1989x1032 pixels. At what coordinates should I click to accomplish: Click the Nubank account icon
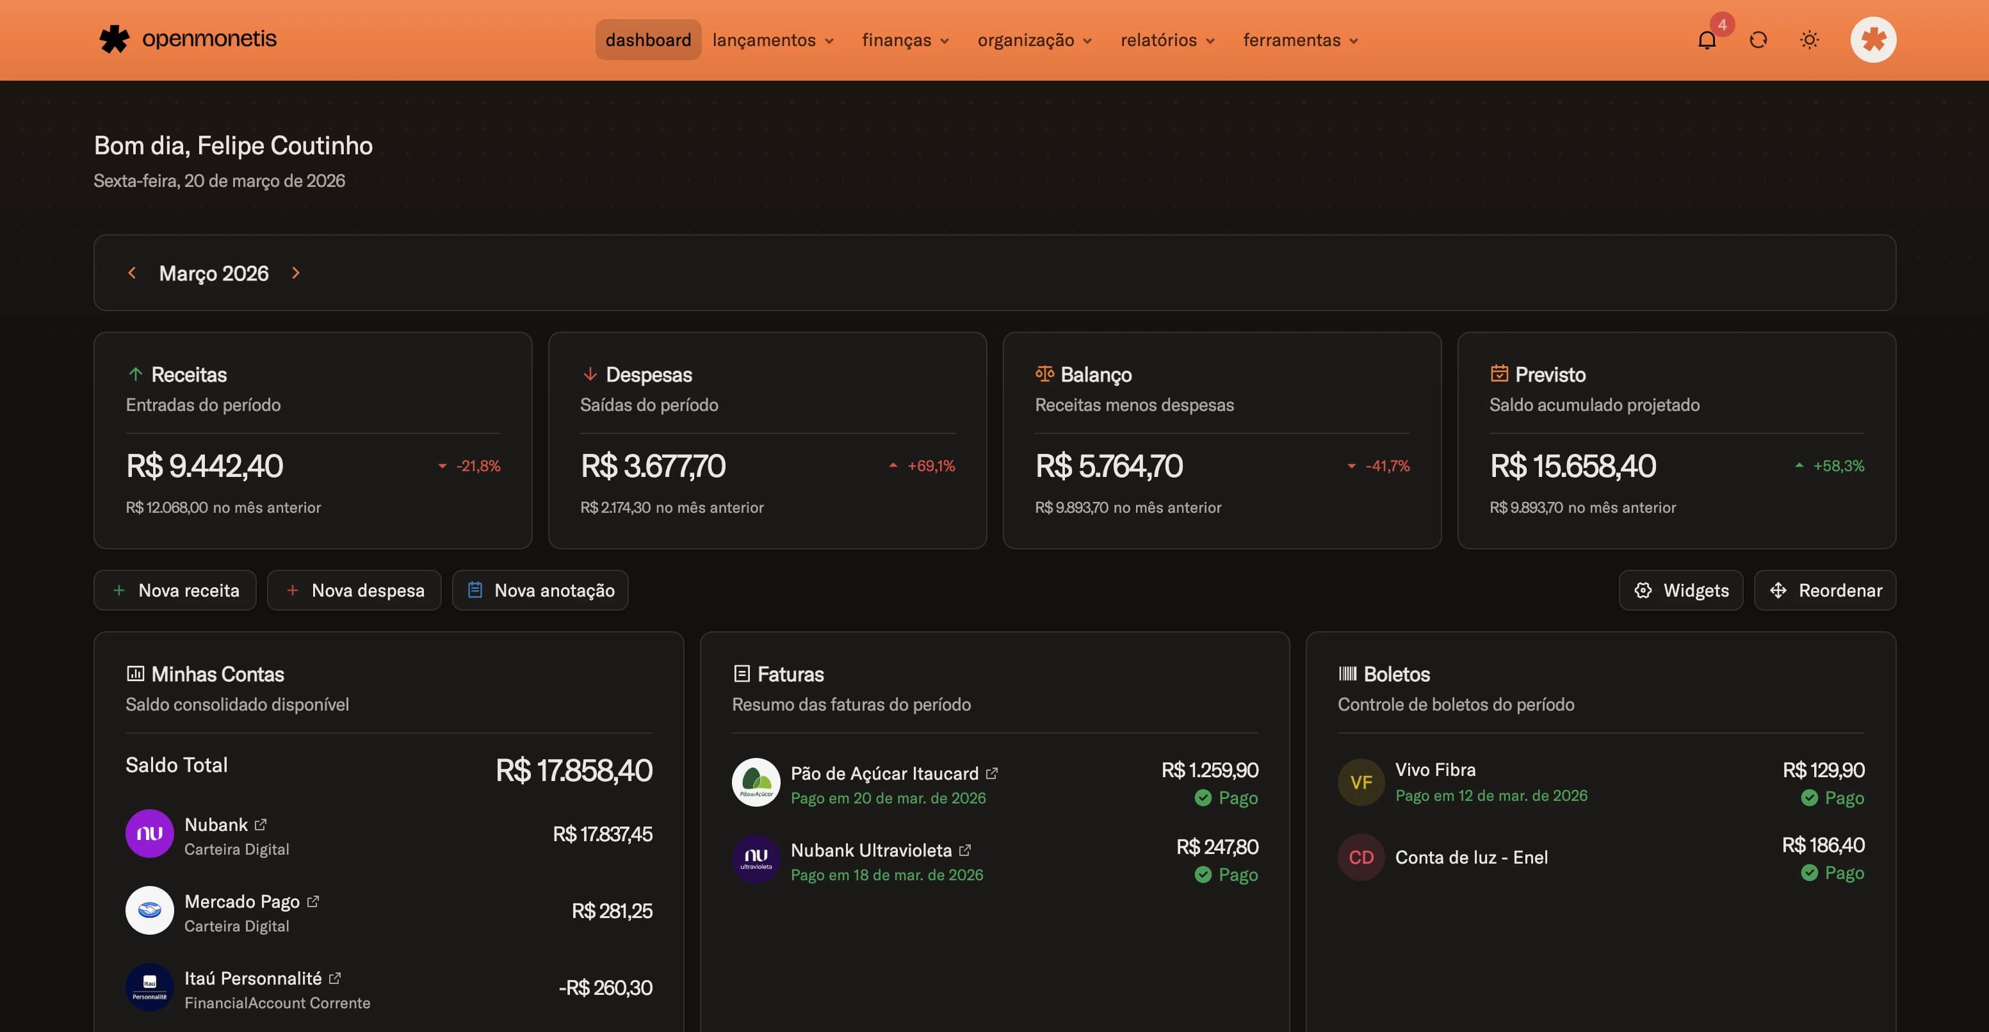[x=149, y=834]
